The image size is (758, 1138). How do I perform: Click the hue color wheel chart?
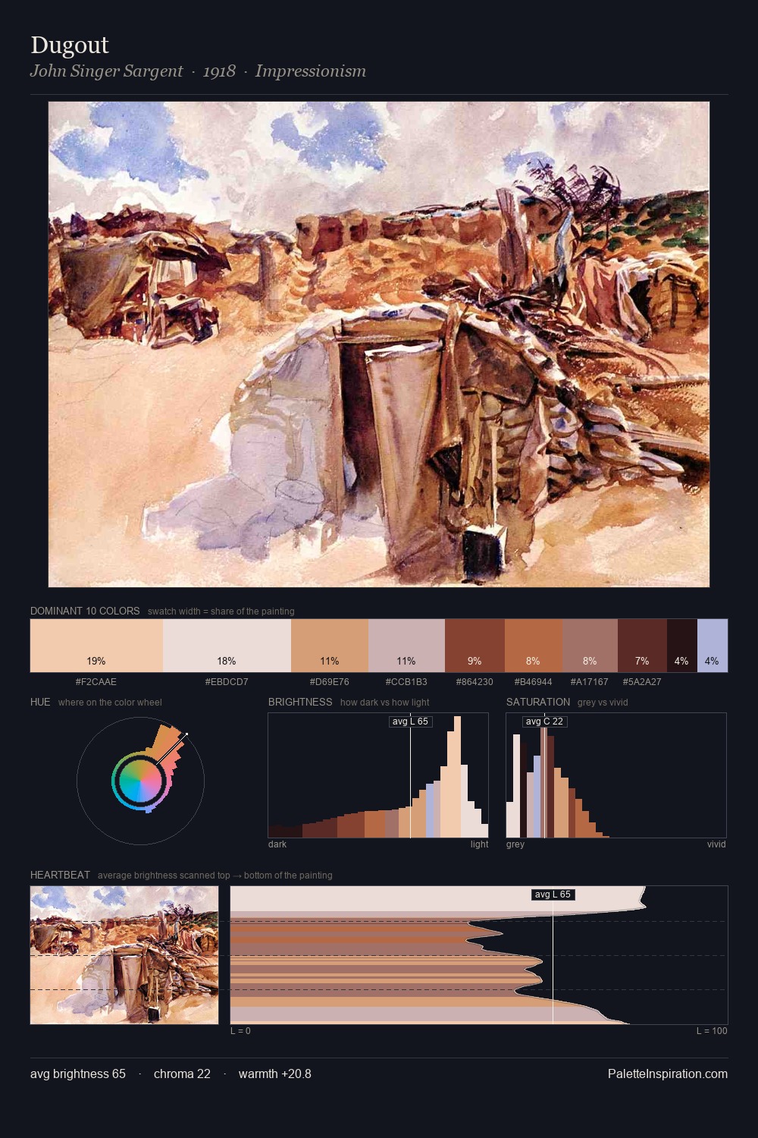click(140, 781)
